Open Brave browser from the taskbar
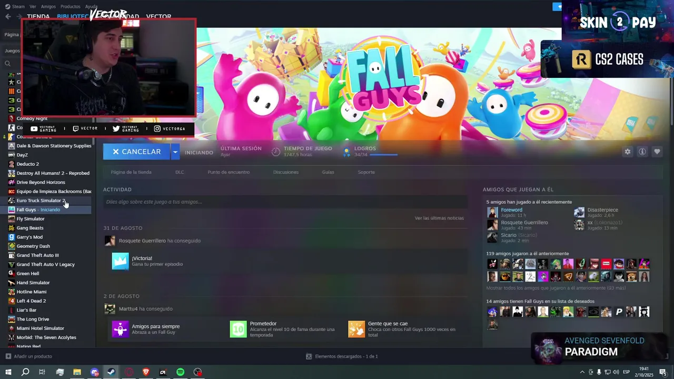Viewport: 674px width, 379px height. [146, 372]
